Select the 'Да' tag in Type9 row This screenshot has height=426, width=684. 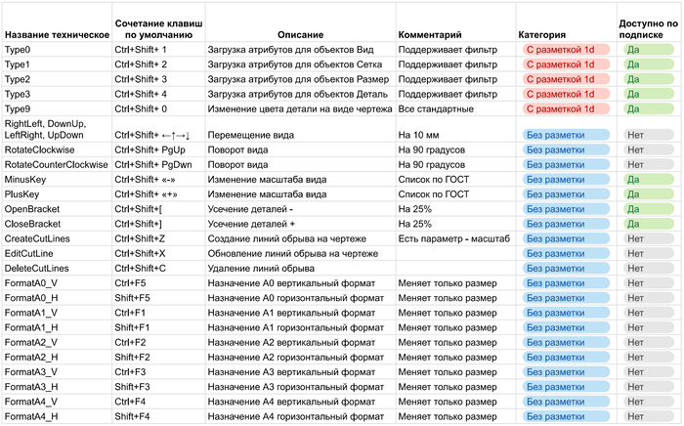click(633, 108)
